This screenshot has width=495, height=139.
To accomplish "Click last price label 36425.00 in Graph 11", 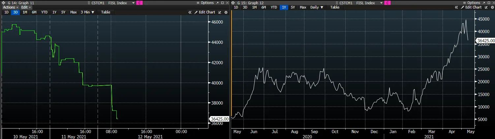I will tap(219, 119).
